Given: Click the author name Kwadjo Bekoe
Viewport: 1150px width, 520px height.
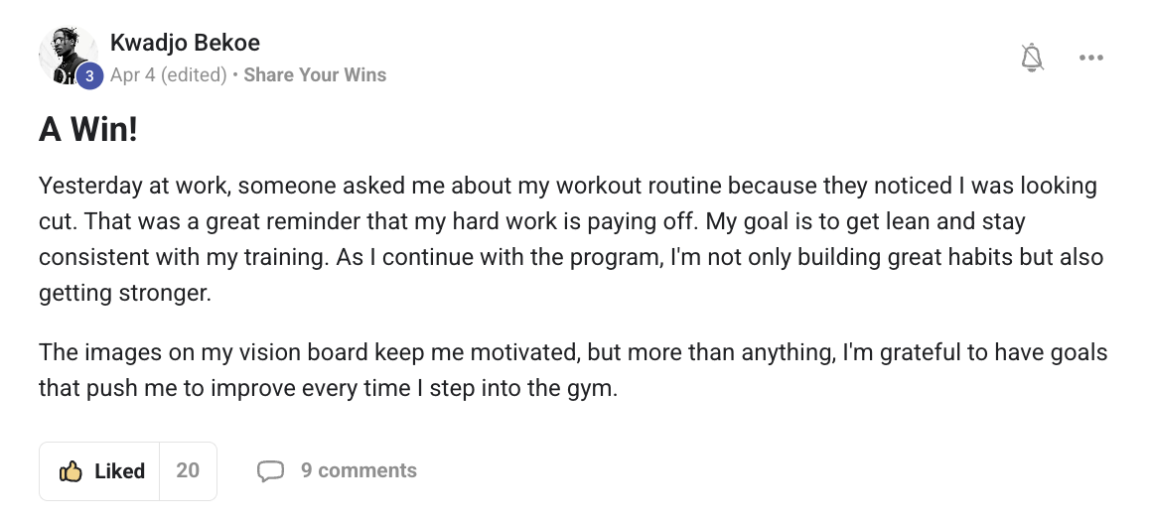Looking at the screenshot, I should pyautogui.click(x=185, y=43).
